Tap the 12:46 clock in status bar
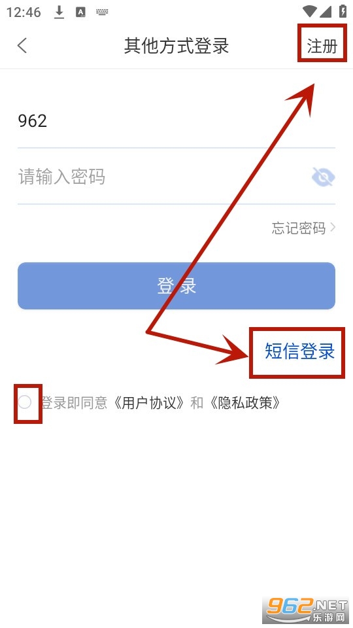Image resolution: width=353 pixels, height=628 pixels. click(24, 12)
